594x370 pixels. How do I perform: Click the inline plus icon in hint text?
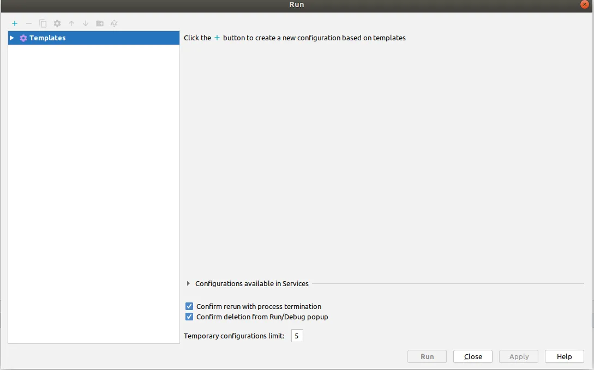[217, 38]
